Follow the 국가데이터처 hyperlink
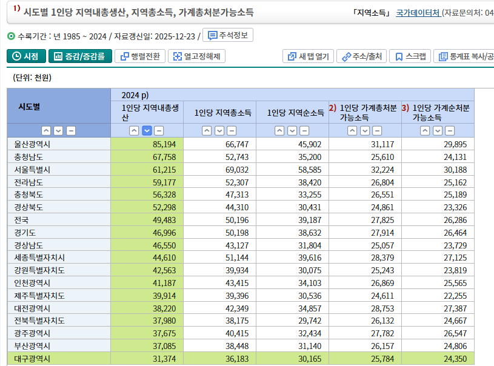Viewport: 494px width, 366px height. coord(416,13)
